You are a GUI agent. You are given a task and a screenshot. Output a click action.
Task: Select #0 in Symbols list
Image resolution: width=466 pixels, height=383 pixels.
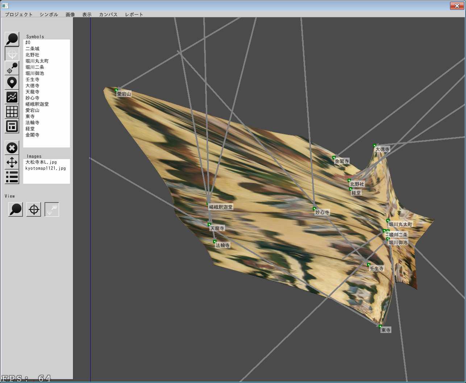point(46,42)
